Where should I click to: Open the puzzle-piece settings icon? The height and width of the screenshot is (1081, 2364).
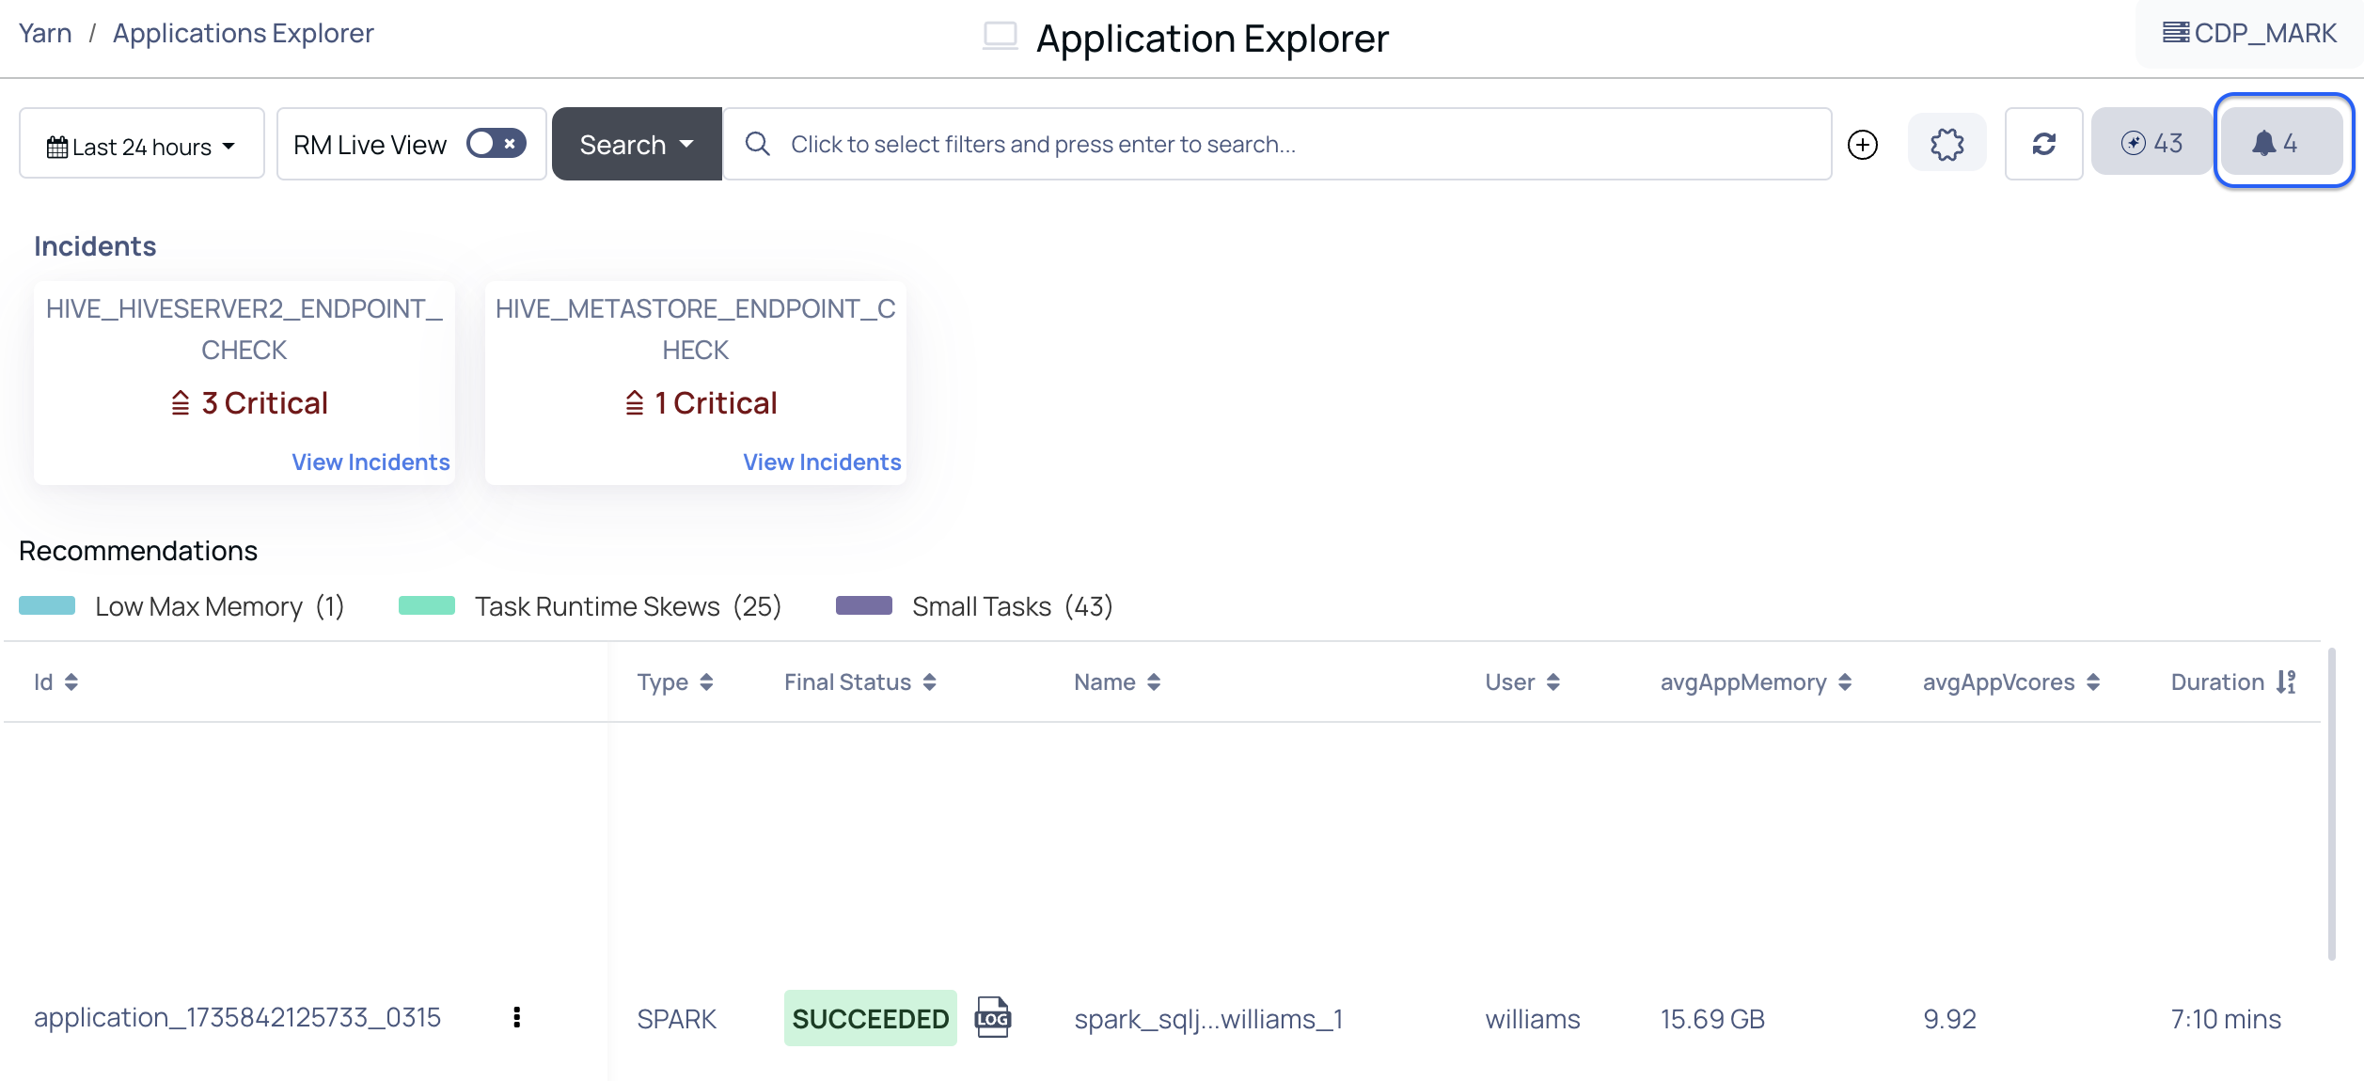[x=1946, y=144]
